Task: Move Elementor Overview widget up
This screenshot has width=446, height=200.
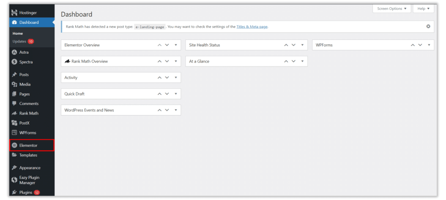Action: [x=159, y=45]
